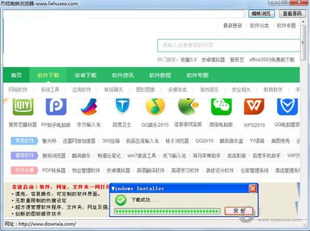Click the 常用软件 blue tag
This screenshot has width=310, height=231.
click(24, 141)
